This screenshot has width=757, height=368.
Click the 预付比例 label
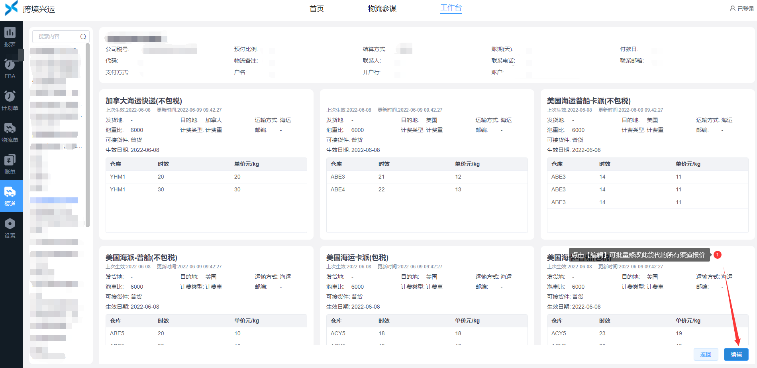(246, 49)
